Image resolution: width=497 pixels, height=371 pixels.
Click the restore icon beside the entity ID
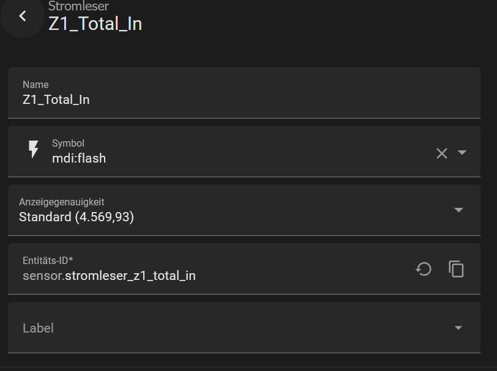[424, 269]
